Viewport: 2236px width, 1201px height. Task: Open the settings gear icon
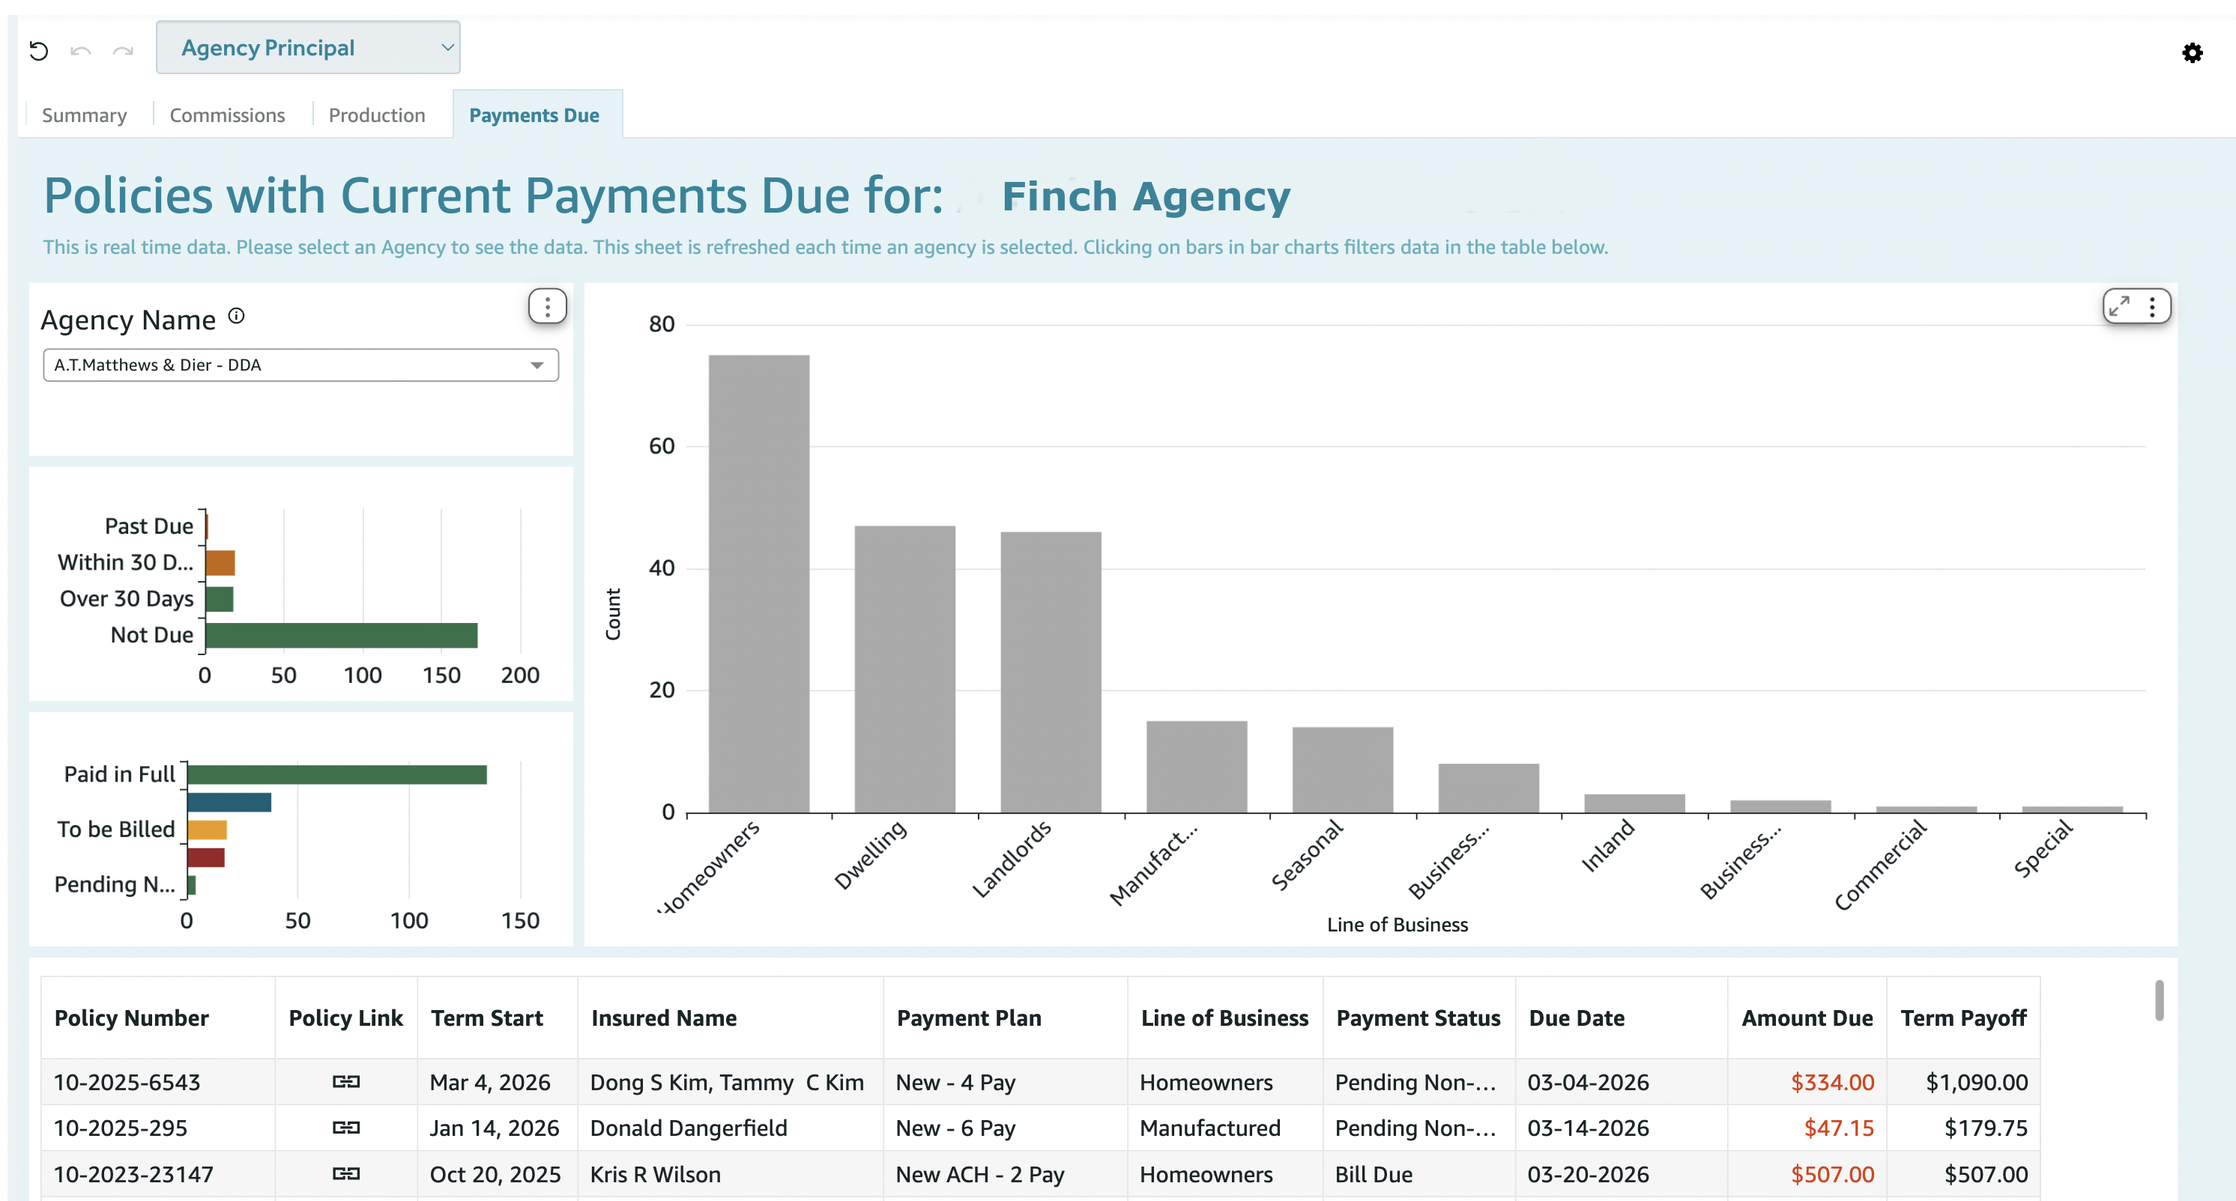pos(2192,53)
